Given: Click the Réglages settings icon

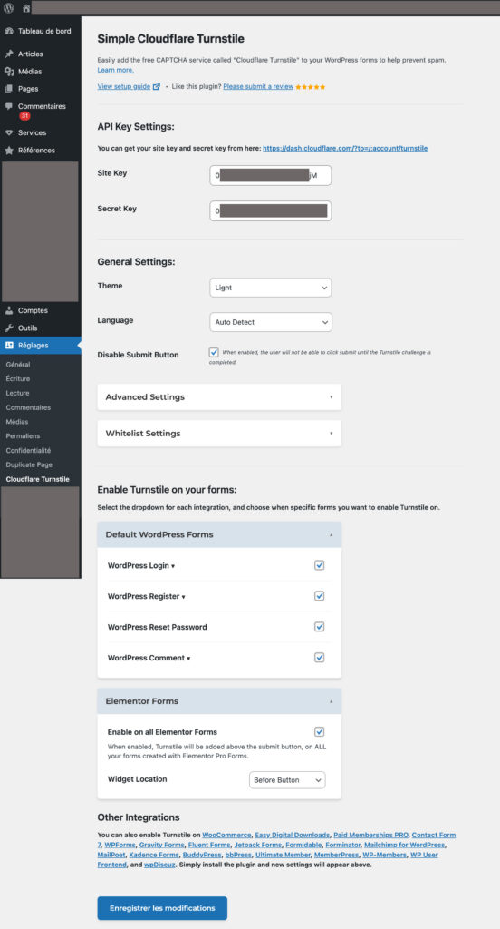Looking at the screenshot, I should click(9, 346).
